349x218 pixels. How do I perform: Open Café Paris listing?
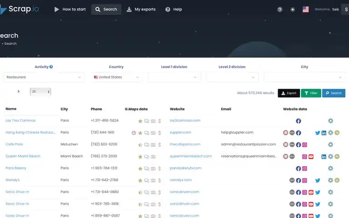tap(14, 144)
